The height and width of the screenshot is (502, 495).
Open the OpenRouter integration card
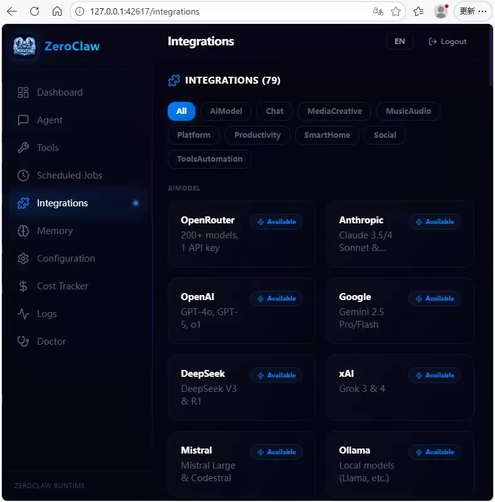point(241,234)
